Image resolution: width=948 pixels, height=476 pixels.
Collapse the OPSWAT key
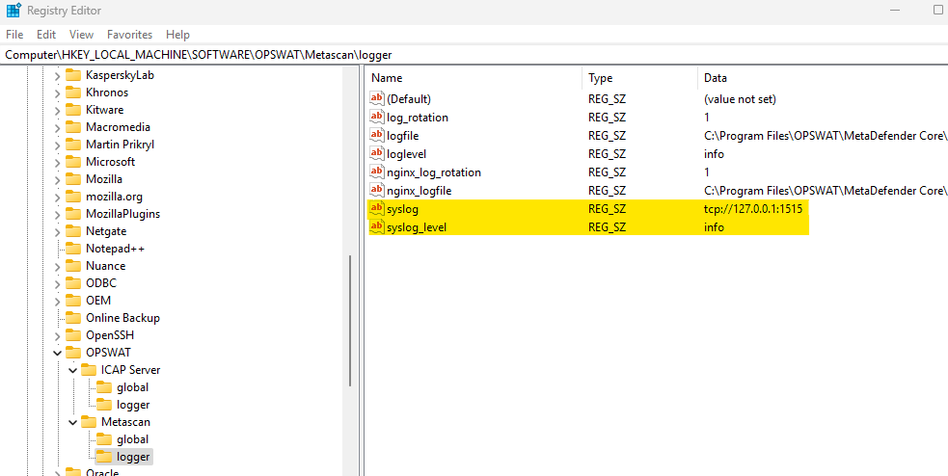click(58, 353)
